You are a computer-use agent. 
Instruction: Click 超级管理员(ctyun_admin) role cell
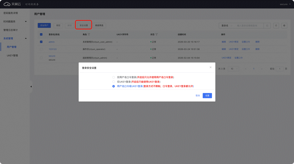click(x=95, y=58)
